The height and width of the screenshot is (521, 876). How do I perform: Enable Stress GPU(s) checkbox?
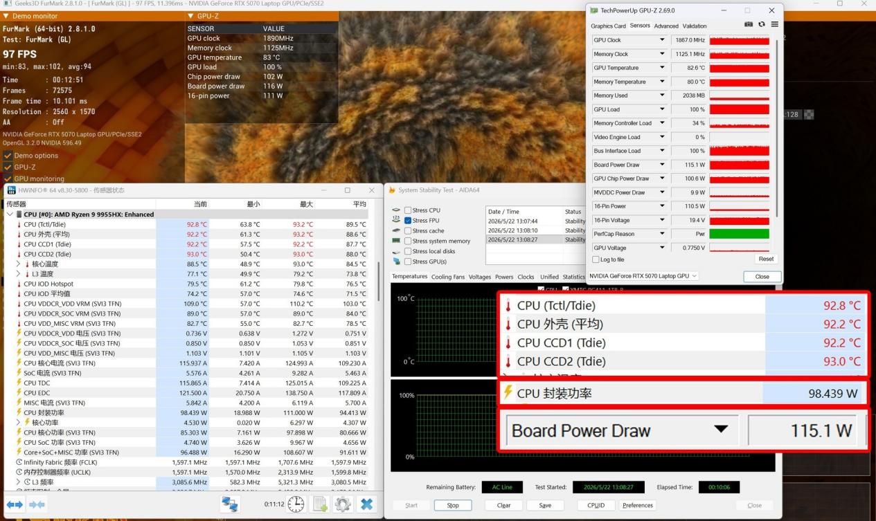pyautogui.click(x=408, y=262)
